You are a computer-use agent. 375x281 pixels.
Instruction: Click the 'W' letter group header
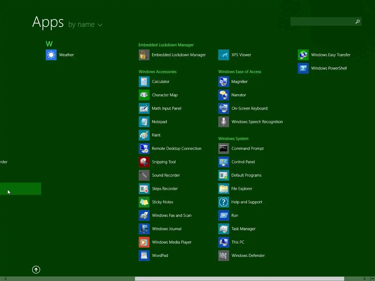click(x=49, y=44)
